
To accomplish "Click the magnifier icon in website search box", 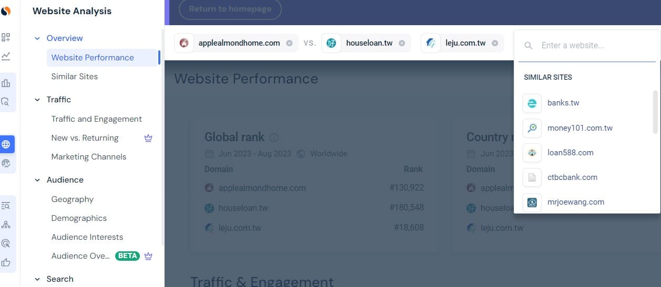I will point(529,46).
